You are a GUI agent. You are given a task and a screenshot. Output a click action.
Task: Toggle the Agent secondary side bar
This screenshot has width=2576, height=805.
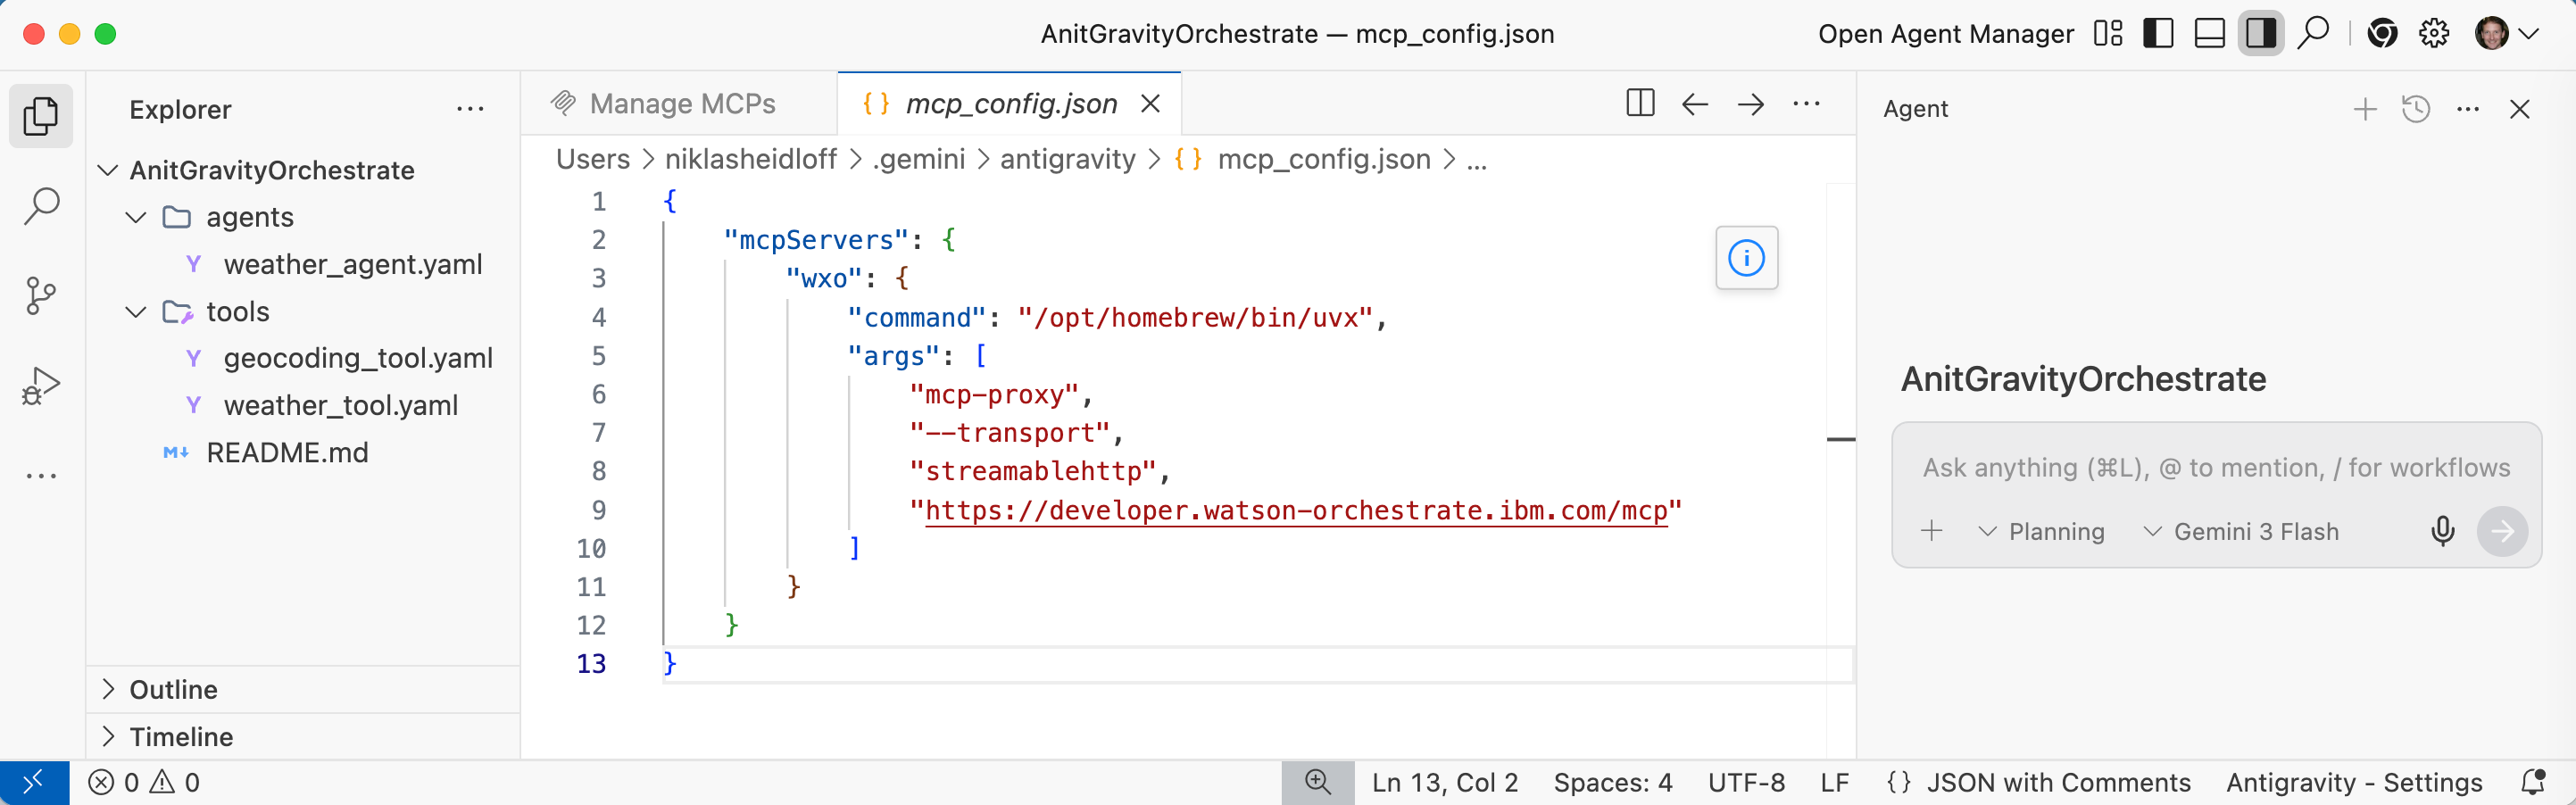(x=2260, y=34)
